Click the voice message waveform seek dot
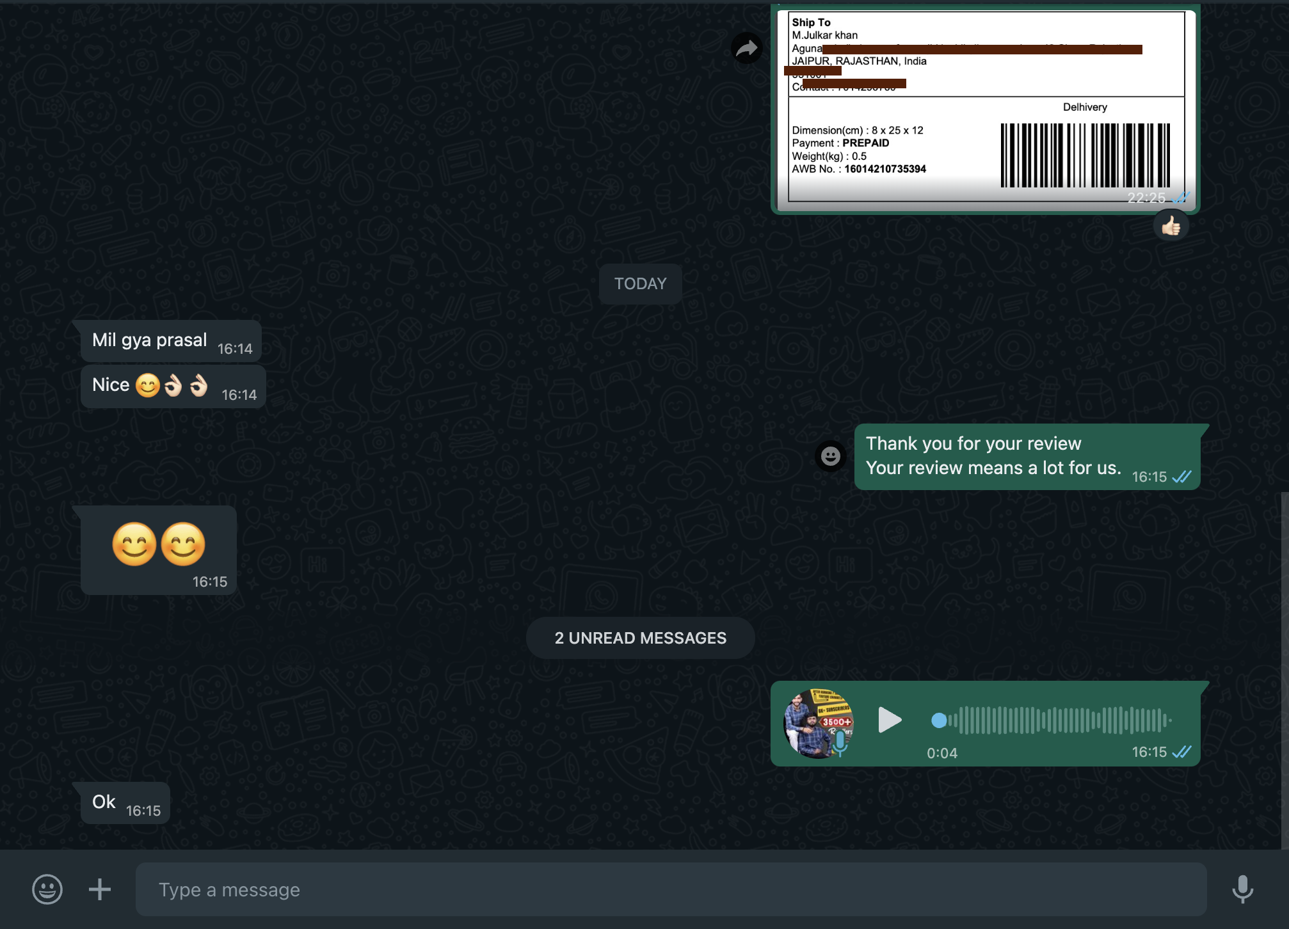Screen dimensions: 1289x929 click(939, 720)
